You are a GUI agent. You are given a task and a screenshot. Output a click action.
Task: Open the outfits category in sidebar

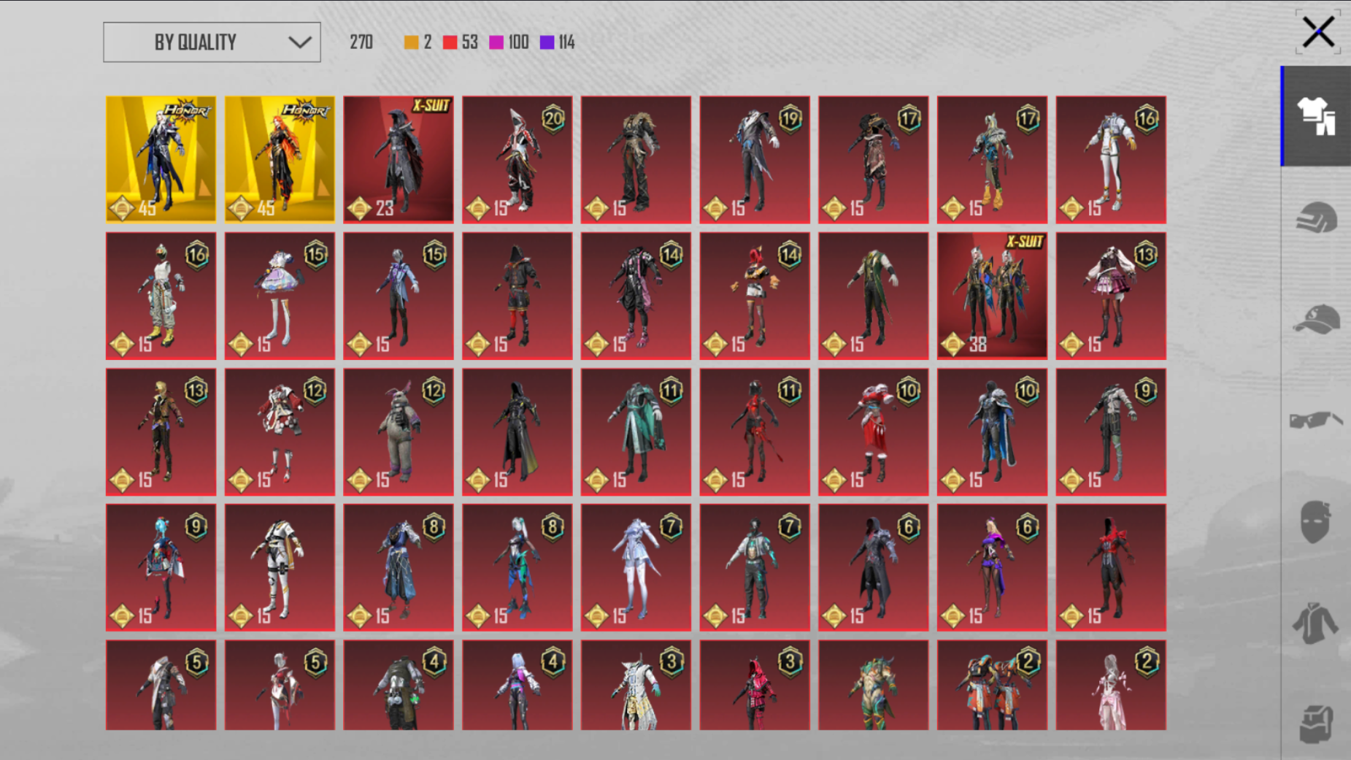[x=1316, y=116]
